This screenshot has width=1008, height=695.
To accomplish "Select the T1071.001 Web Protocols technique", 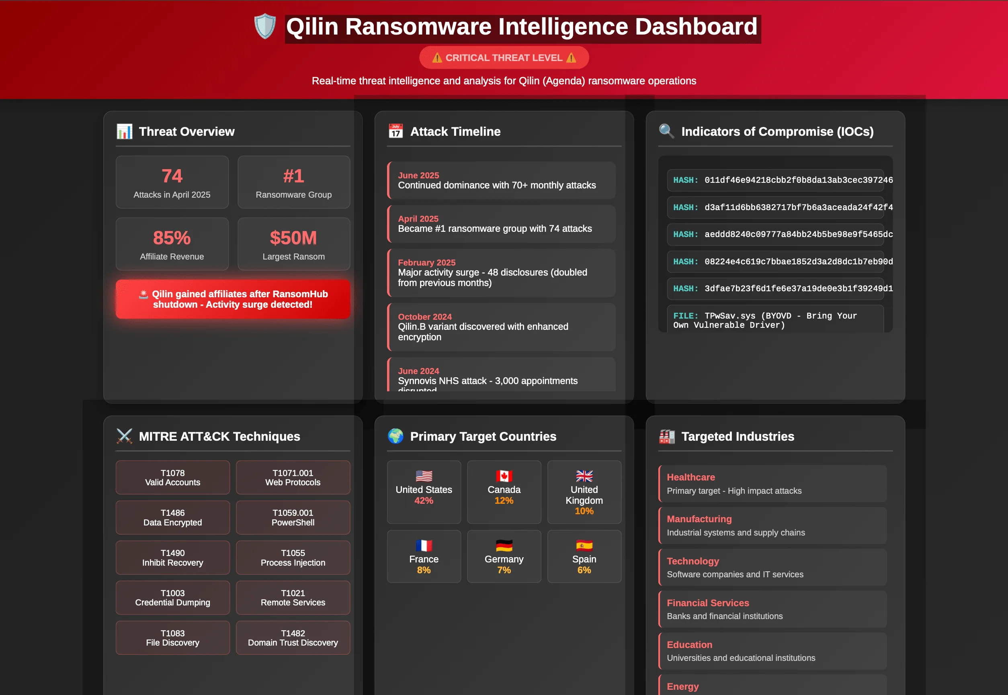I will pos(293,478).
